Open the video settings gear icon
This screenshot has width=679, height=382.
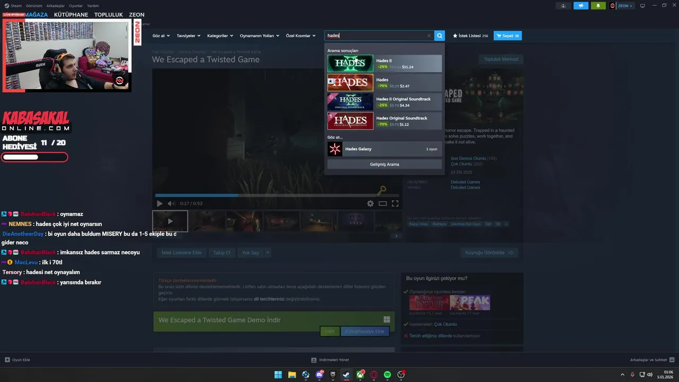370,203
